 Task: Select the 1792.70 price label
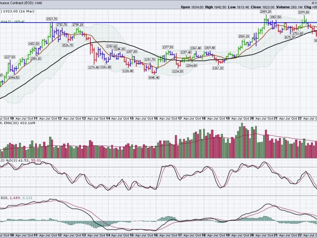pyautogui.click(x=61, y=25)
